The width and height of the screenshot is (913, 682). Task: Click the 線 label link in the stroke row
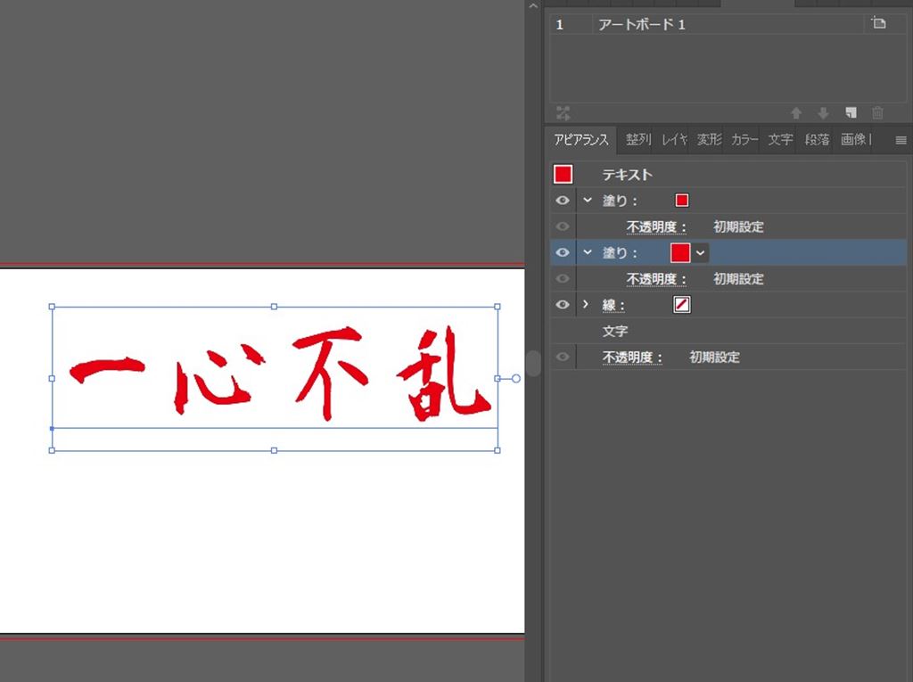tap(613, 306)
